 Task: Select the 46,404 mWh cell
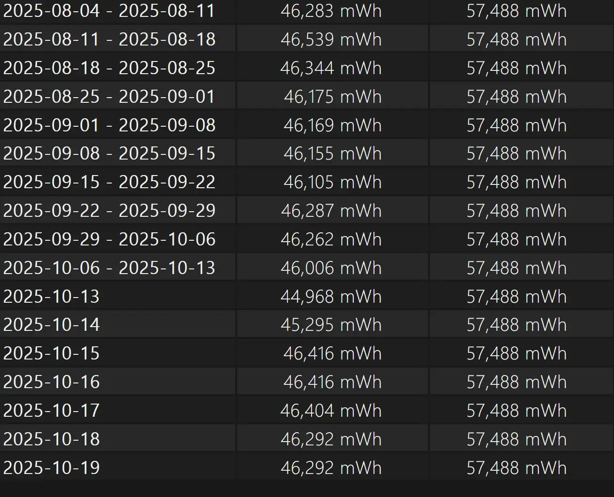click(x=331, y=411)
